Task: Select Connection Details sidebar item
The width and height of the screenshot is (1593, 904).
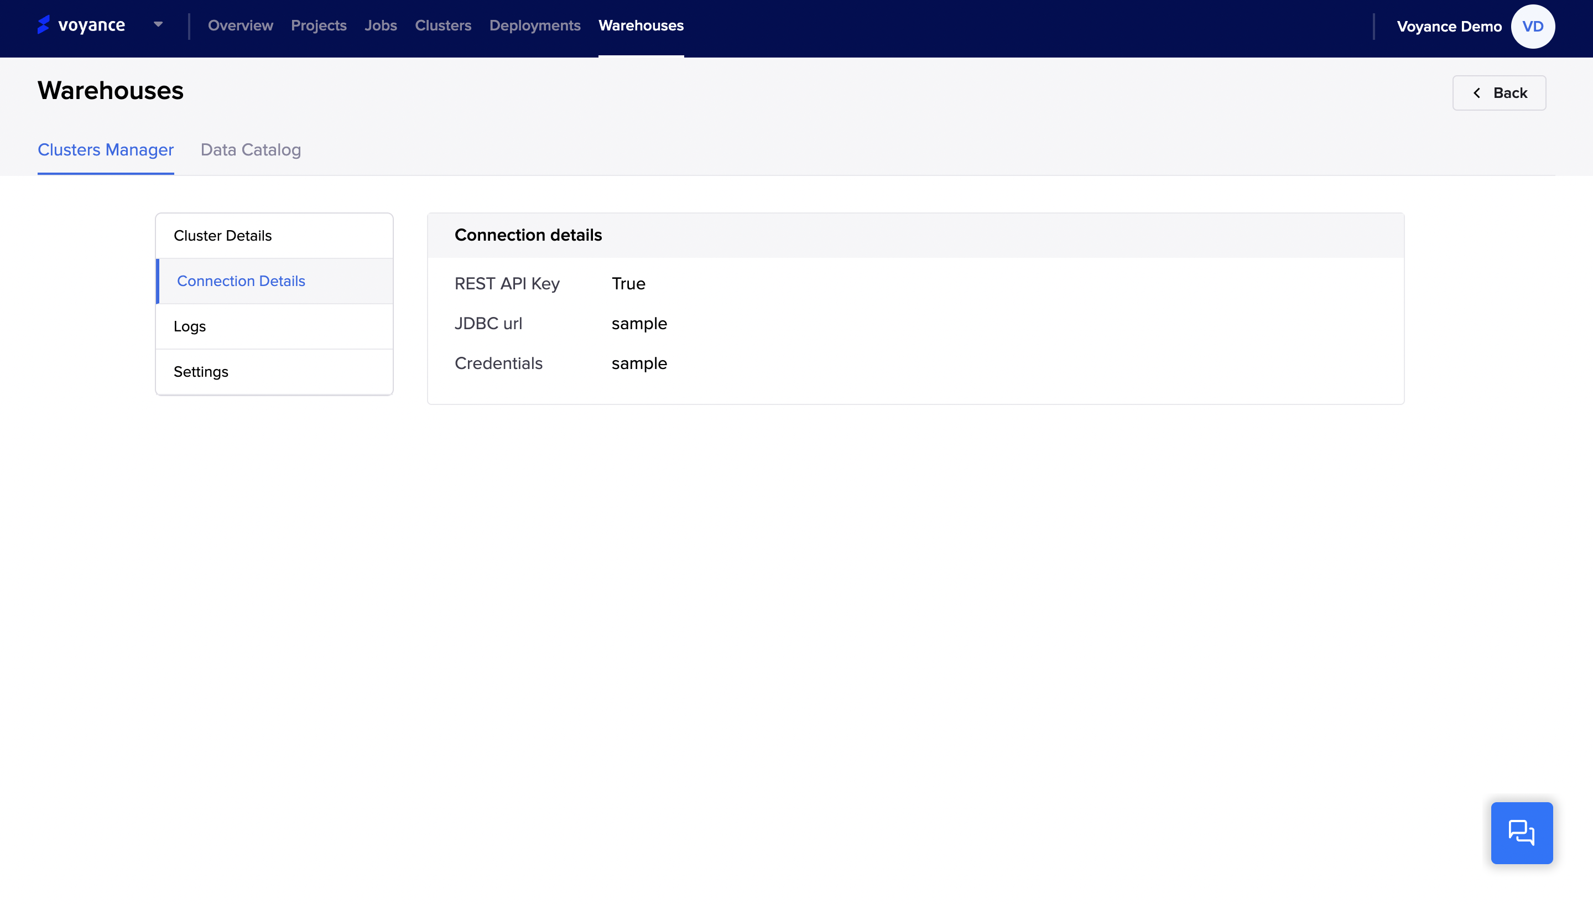Action: tap(241, 281)
